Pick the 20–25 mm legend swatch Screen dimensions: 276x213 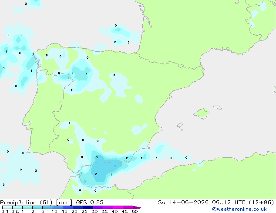pos(77,207)
